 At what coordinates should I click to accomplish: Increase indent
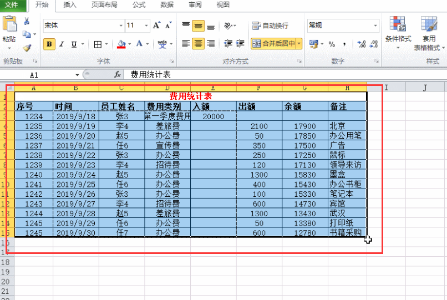[x=240, y=44]
